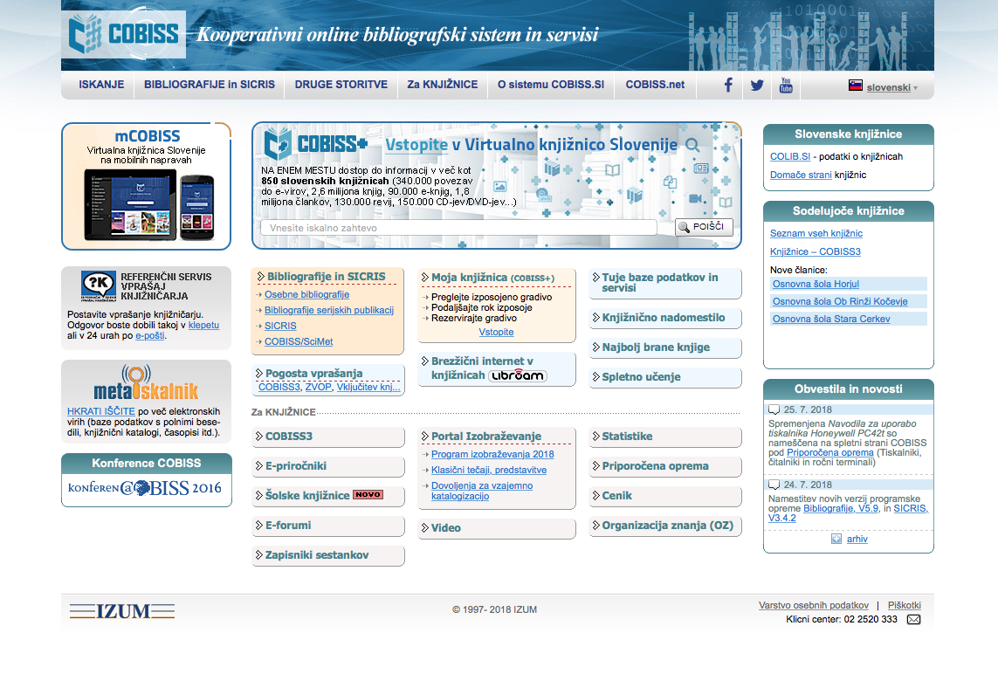Open the YouTube channel icon
Image resolution: width=998 pixels, height=674 pixels.
coord(786,86)
